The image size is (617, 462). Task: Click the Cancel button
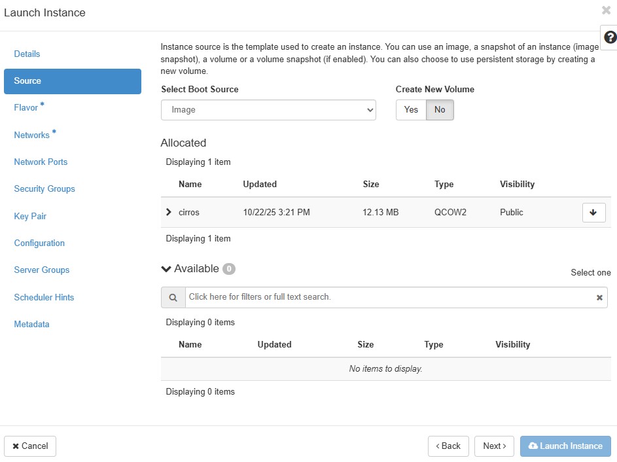coord(30,446)
